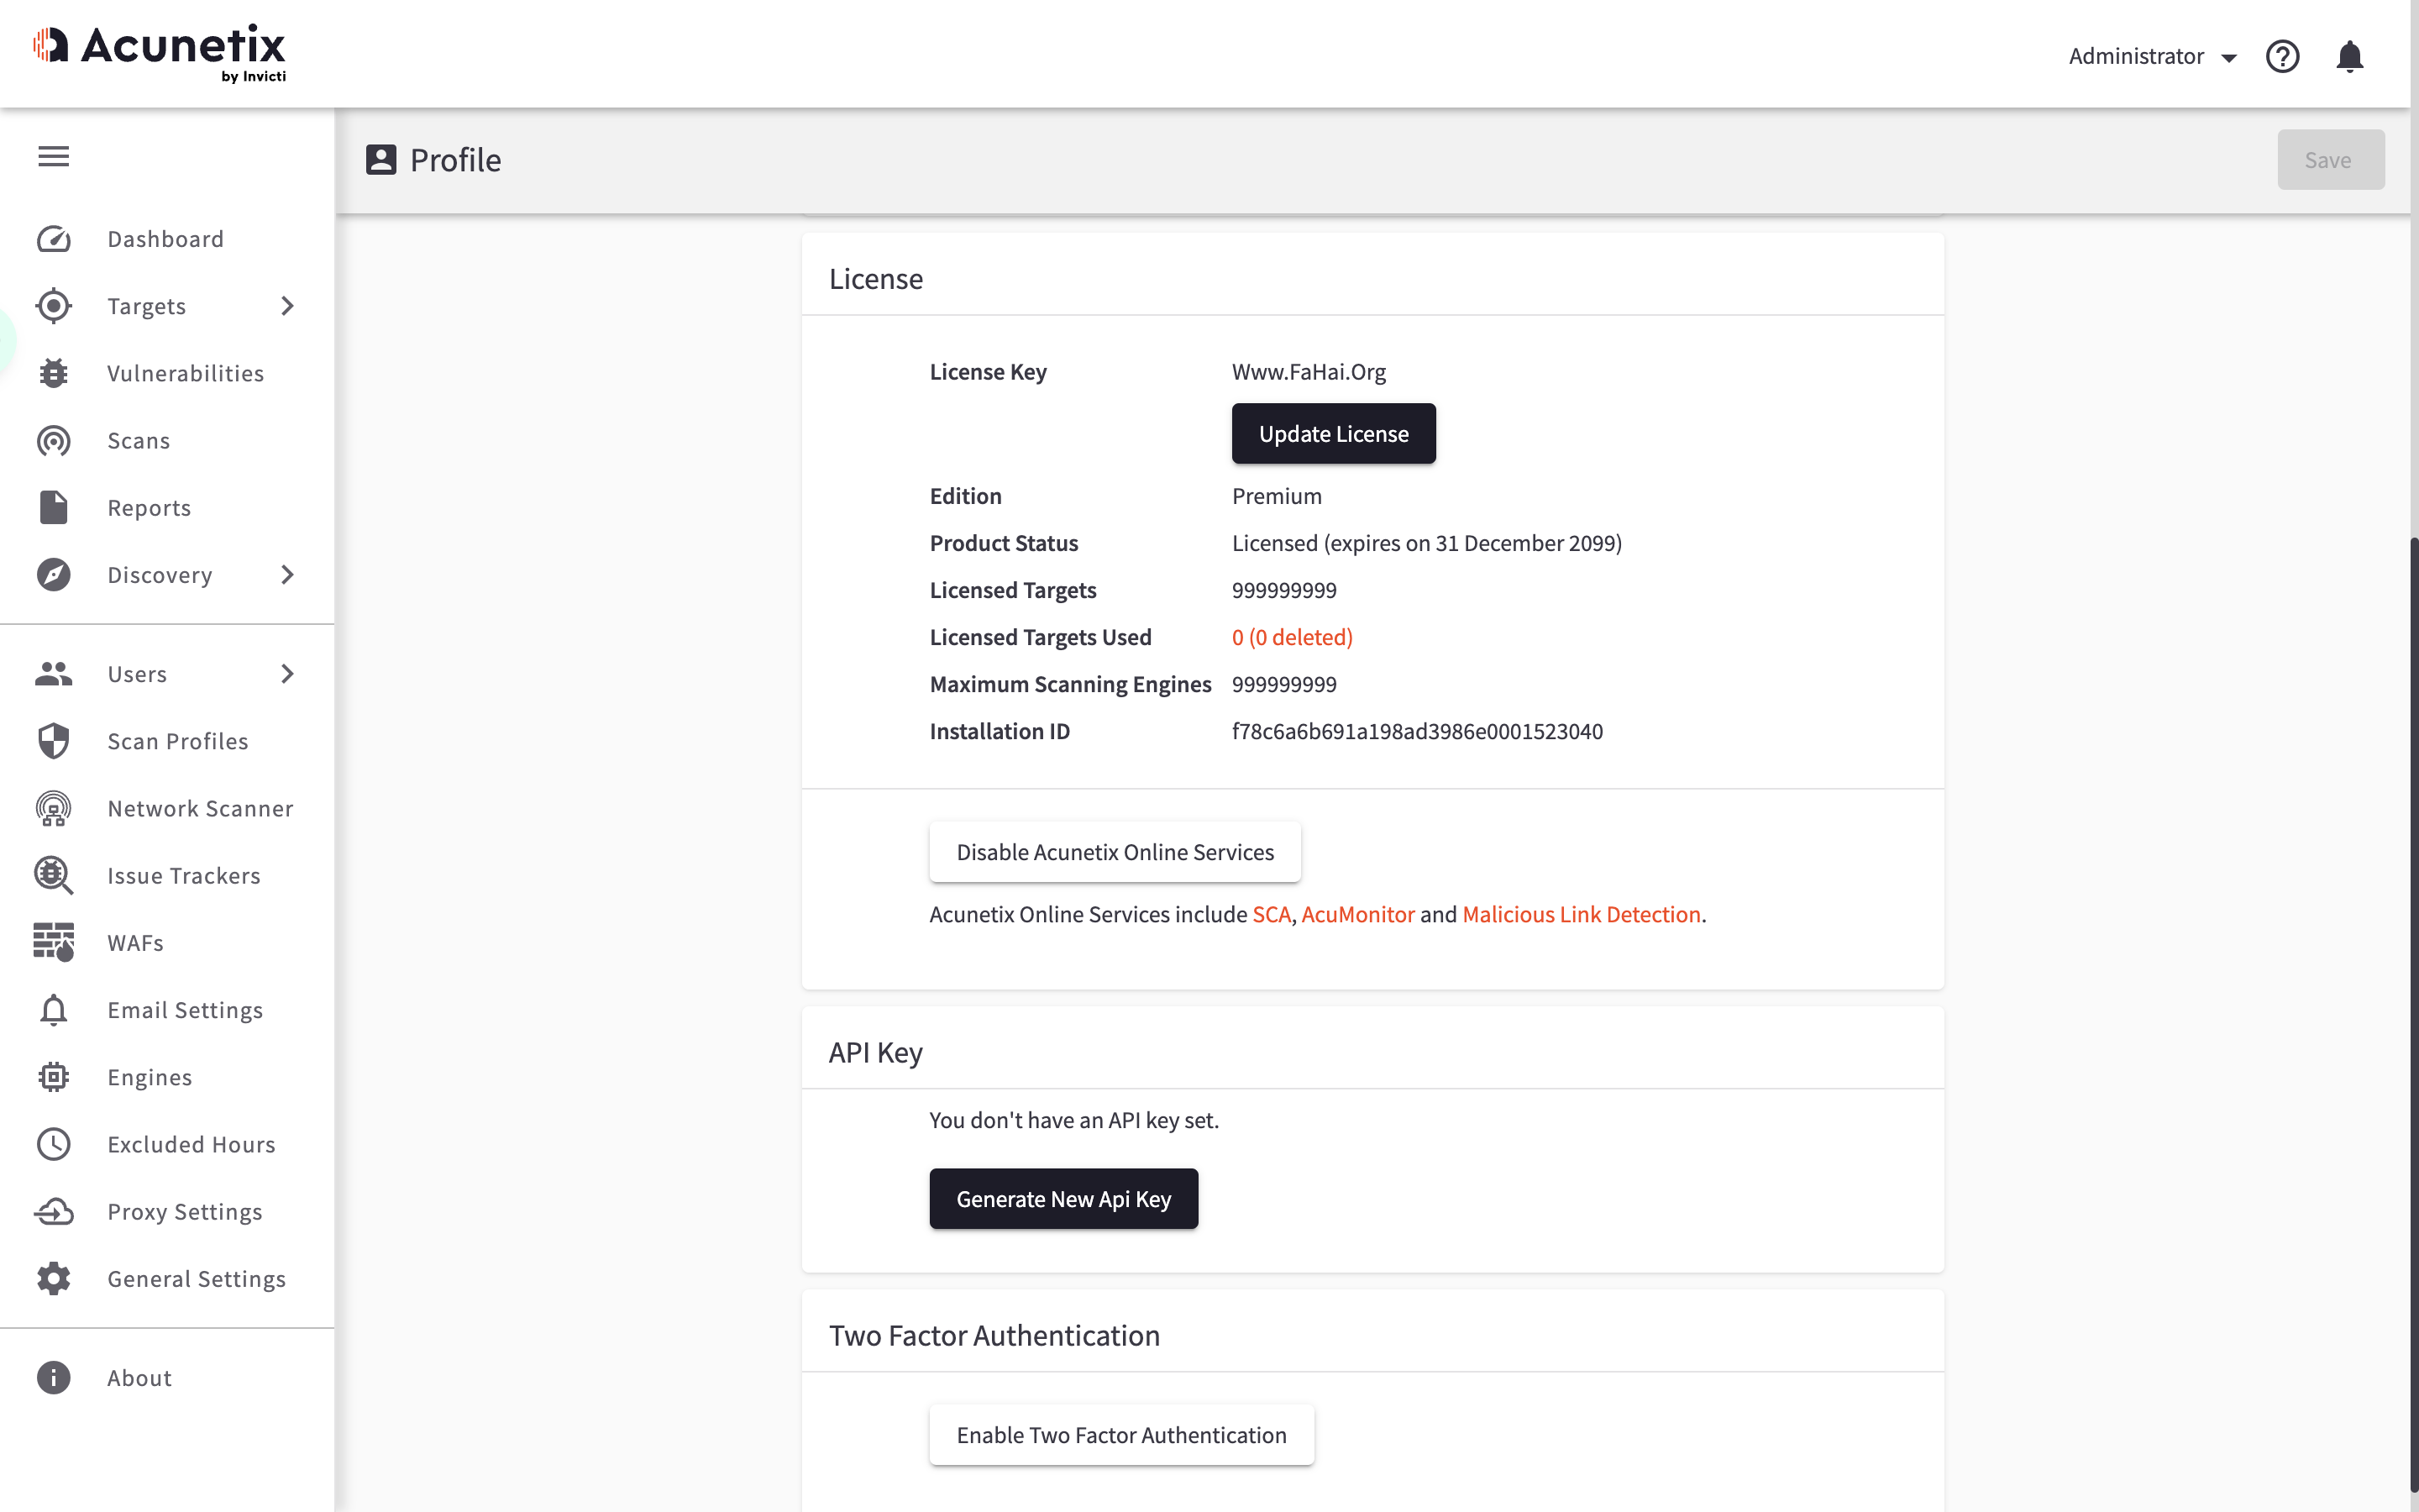The image size is (2419, 1512).
Task: Open the AcuMonitor link
Action: [x=1357, y=914]
